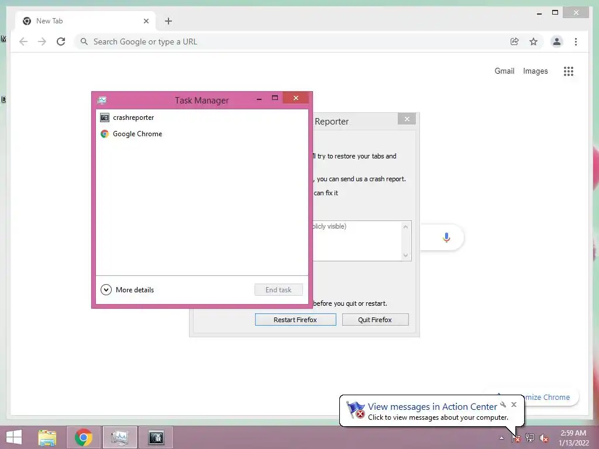Image resolution: width=599 pixels, height=449 pixels.
Task: Close the Crash Reporter dialog
Action: click(407, 119)
